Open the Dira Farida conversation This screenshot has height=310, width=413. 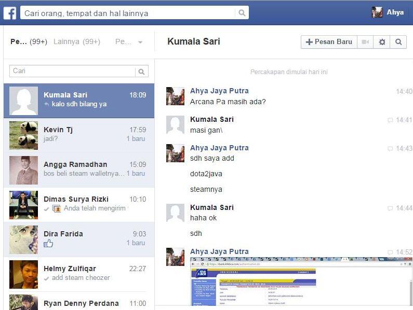(79, 239)
